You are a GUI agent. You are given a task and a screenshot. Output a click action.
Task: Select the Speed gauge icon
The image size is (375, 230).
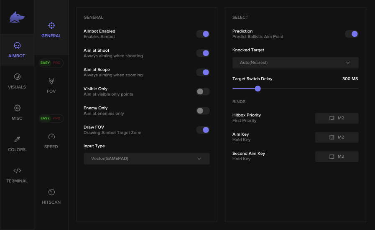[51, 136]
